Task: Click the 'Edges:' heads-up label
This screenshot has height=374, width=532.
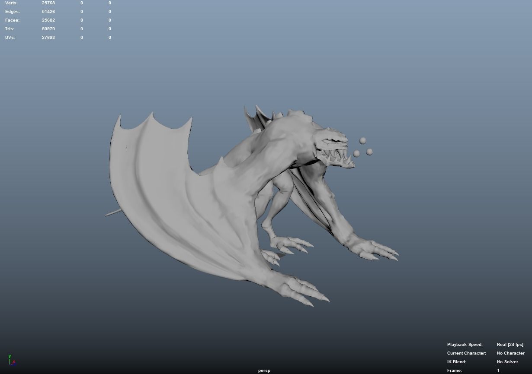Action: (13, 12)
